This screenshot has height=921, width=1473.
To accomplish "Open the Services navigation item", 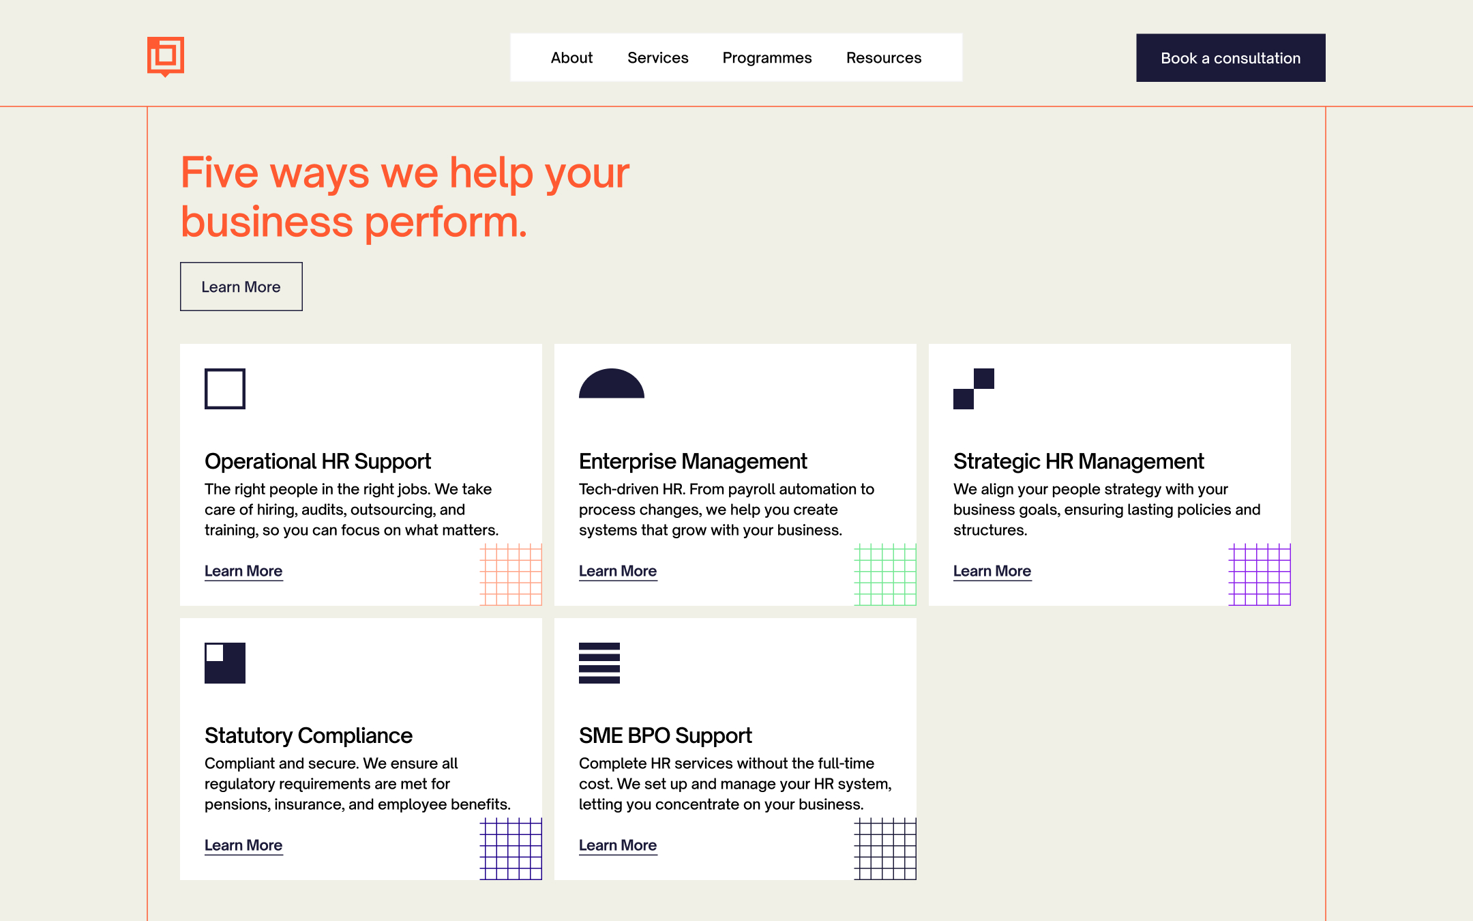I will coord(657,58).
